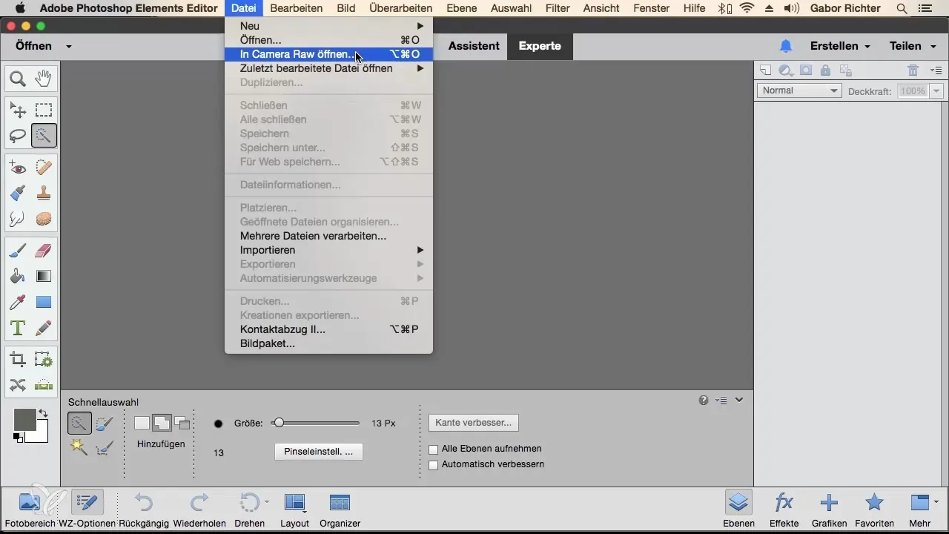This screenshot has width=949, height=534.
Task: Set New selection mode button
Action: (x=142, y=423)
